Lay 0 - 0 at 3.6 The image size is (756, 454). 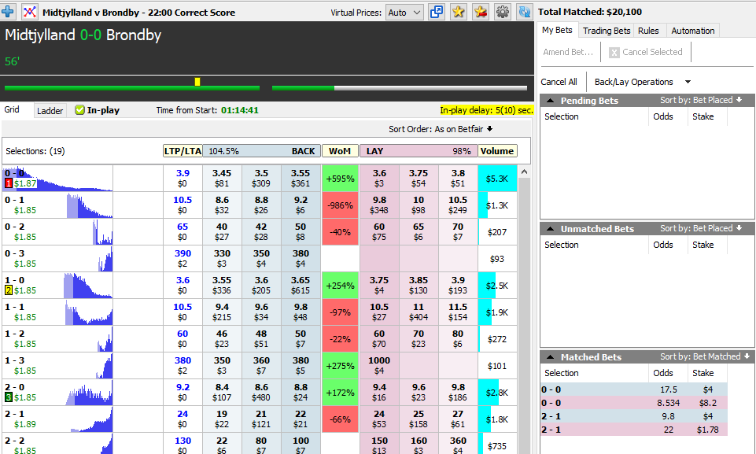click(x=379, y=178)
